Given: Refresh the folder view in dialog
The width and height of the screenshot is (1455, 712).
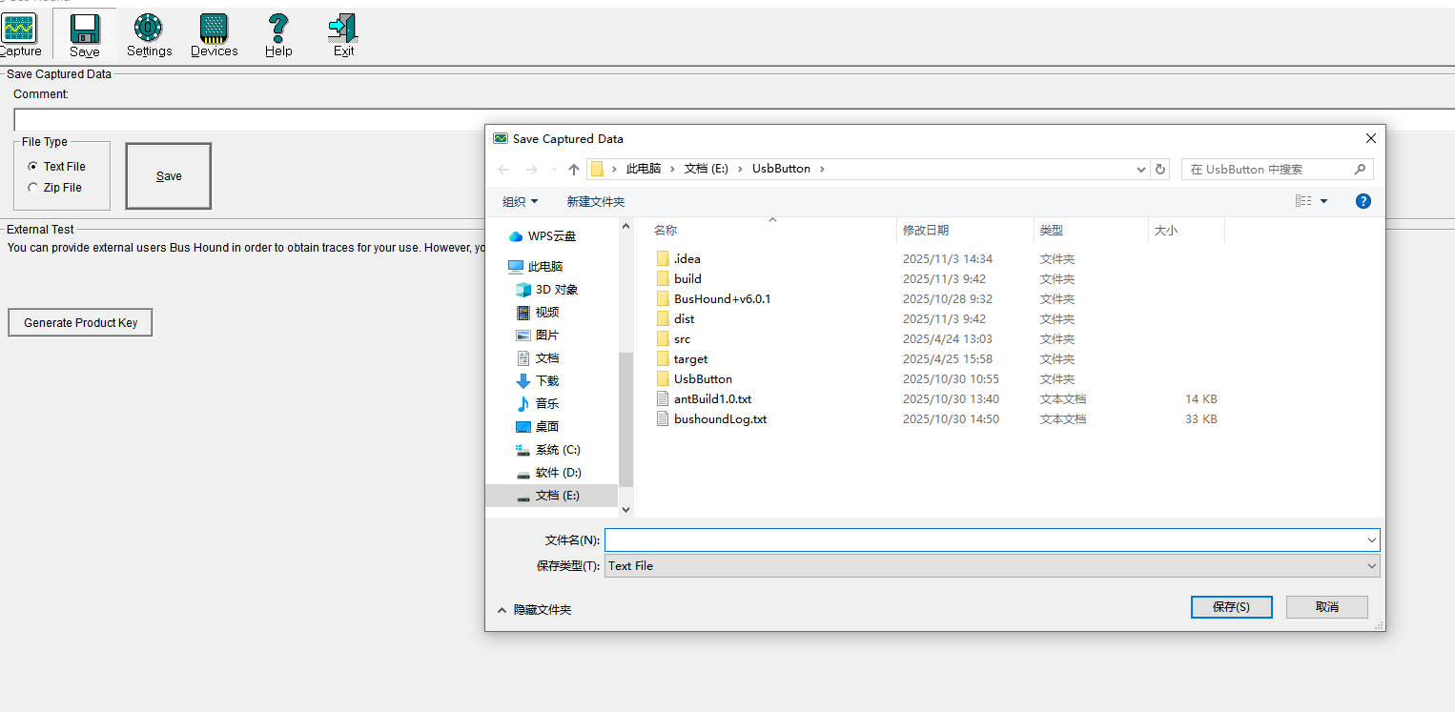Looking at the screenshot, I should click(x=1160, y=170).
